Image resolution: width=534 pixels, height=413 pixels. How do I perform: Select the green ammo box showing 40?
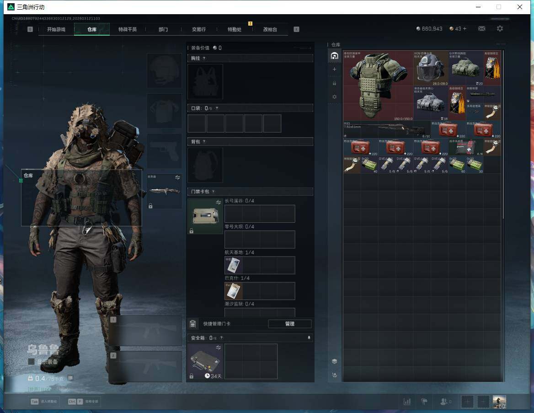369,165
